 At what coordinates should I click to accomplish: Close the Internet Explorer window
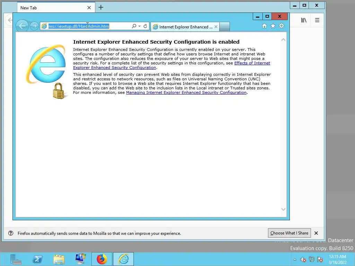(x=280, y=17)
